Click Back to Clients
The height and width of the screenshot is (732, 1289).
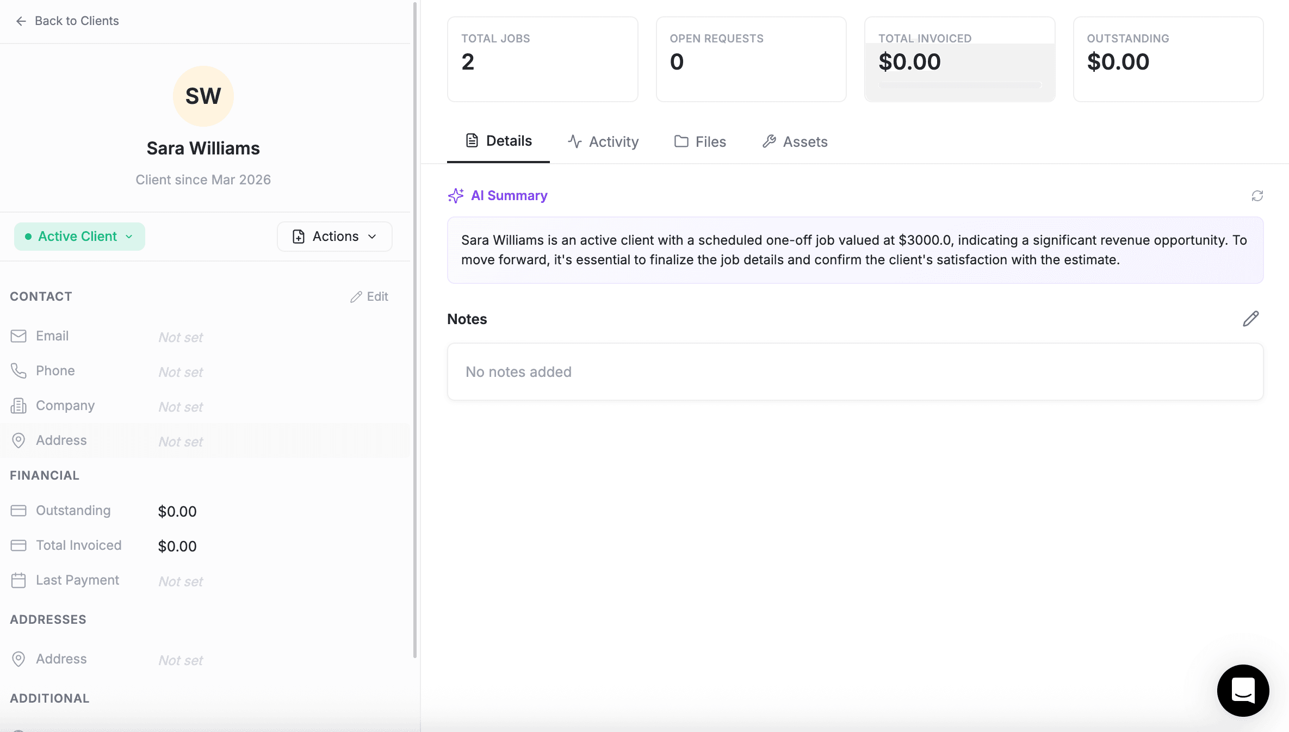(77, 21)
